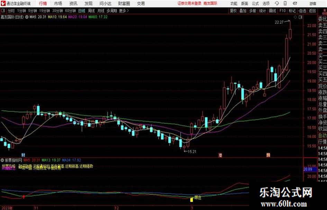
Task: Click the 标记 mark button
Action: (x=292, y=11)
